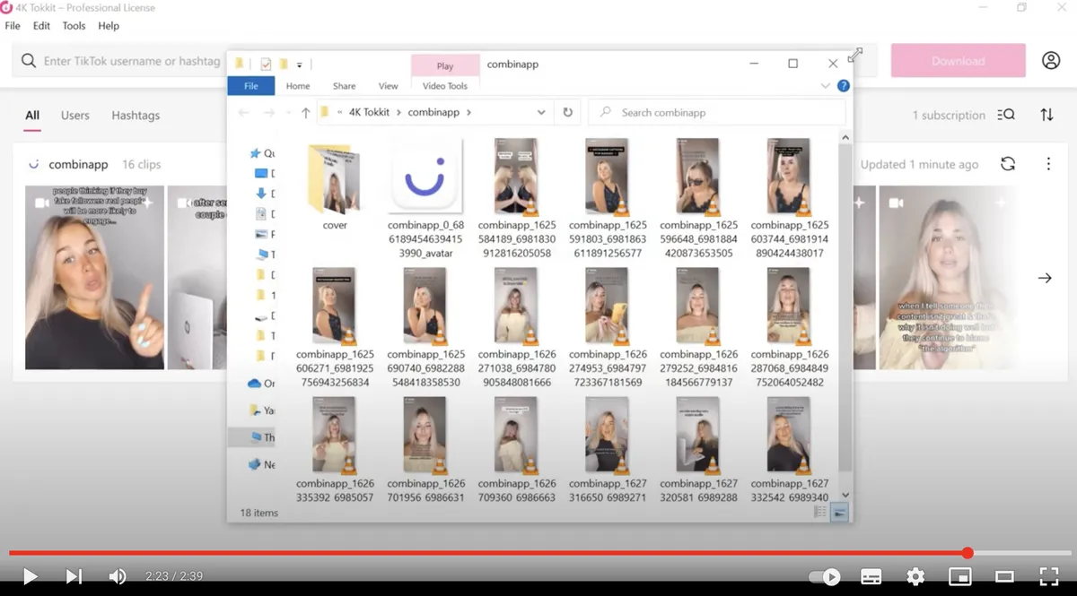
Task: Switch Explorer to details view
Action: coord(819,512)
